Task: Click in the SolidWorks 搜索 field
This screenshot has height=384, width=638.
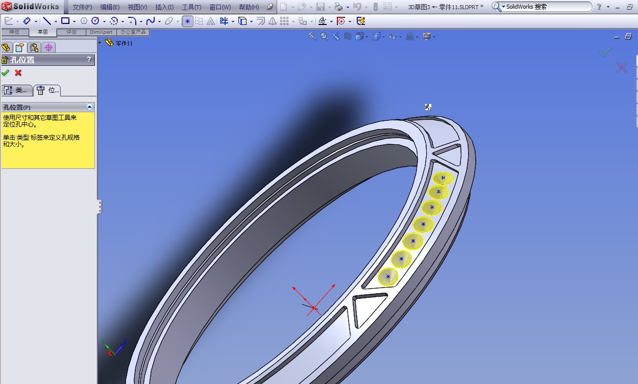Action: click(x=542, y=7)
